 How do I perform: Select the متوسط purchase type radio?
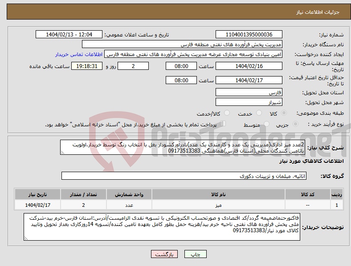[266, 124]
